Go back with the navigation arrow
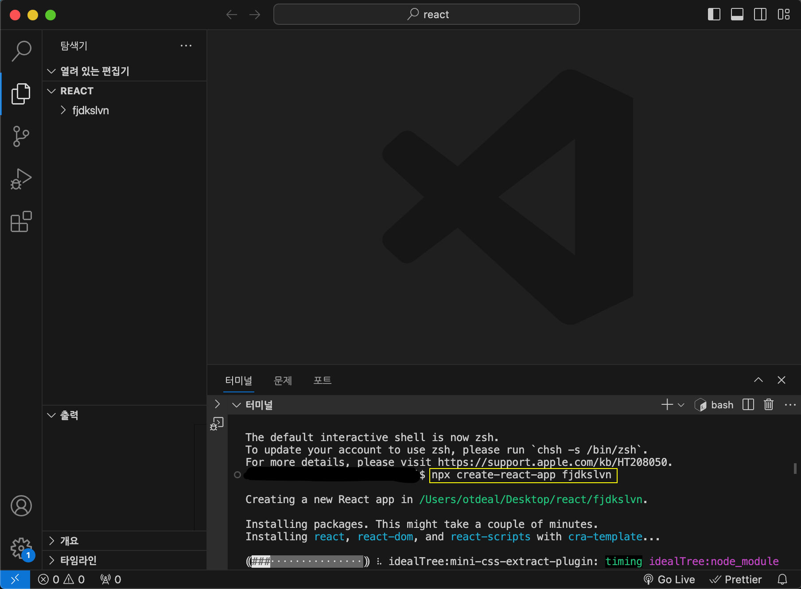The width and height of the screenshot is (801, 589). [x=232, y=15]
